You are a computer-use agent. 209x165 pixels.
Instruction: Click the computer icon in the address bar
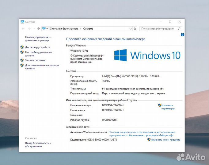point(44,28)
